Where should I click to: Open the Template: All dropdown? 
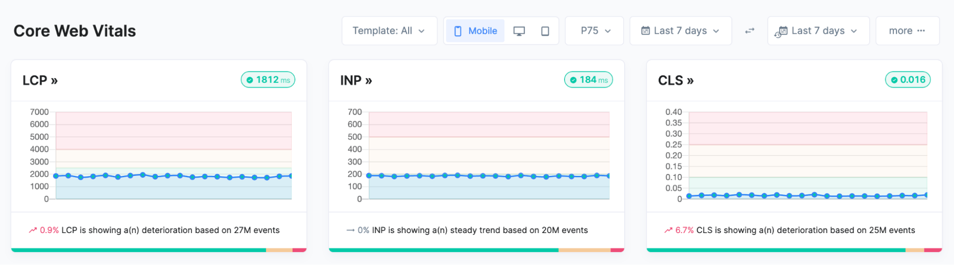[x=389, y=31]
